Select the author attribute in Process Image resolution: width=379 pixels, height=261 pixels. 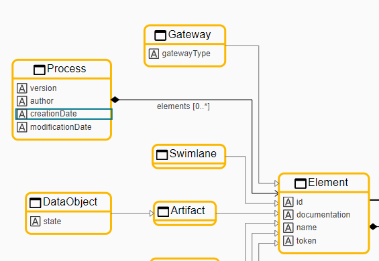pyautogui.click(x=62, y=101)
